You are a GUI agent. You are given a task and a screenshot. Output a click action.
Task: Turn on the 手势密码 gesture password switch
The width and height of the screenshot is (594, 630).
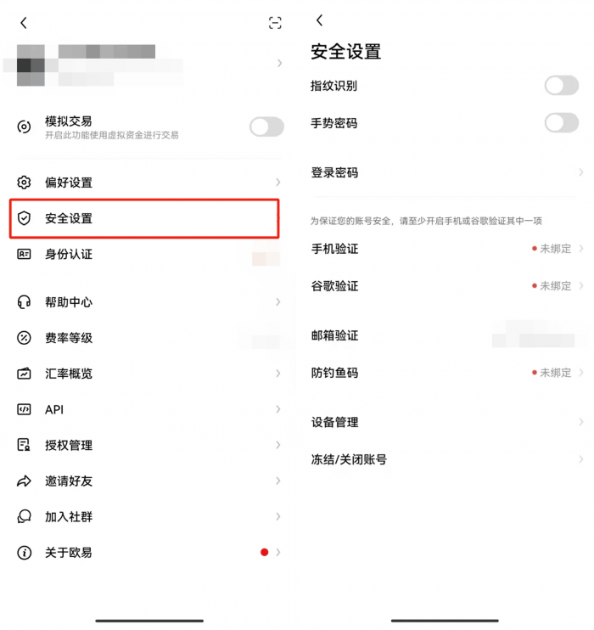click(x=562, y=122)
